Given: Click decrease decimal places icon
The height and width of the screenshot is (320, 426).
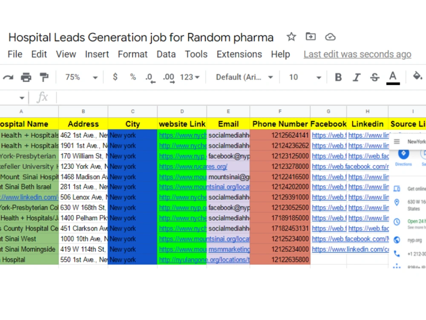Looking at the screenshot, I should tap(150, 78).
